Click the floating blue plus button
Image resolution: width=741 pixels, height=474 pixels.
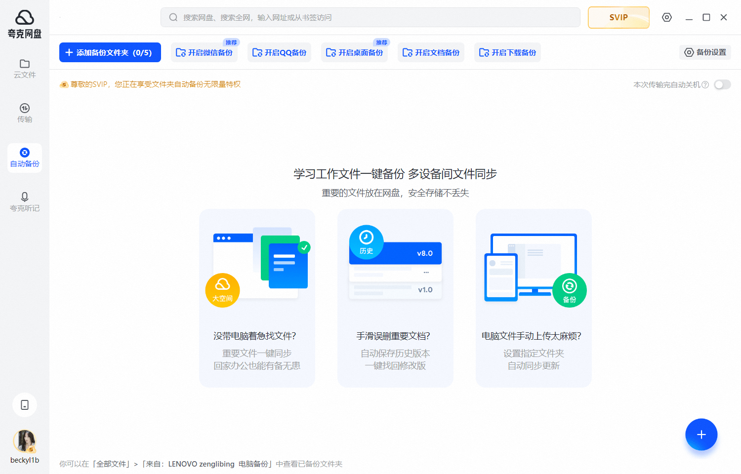pos(701,434)
